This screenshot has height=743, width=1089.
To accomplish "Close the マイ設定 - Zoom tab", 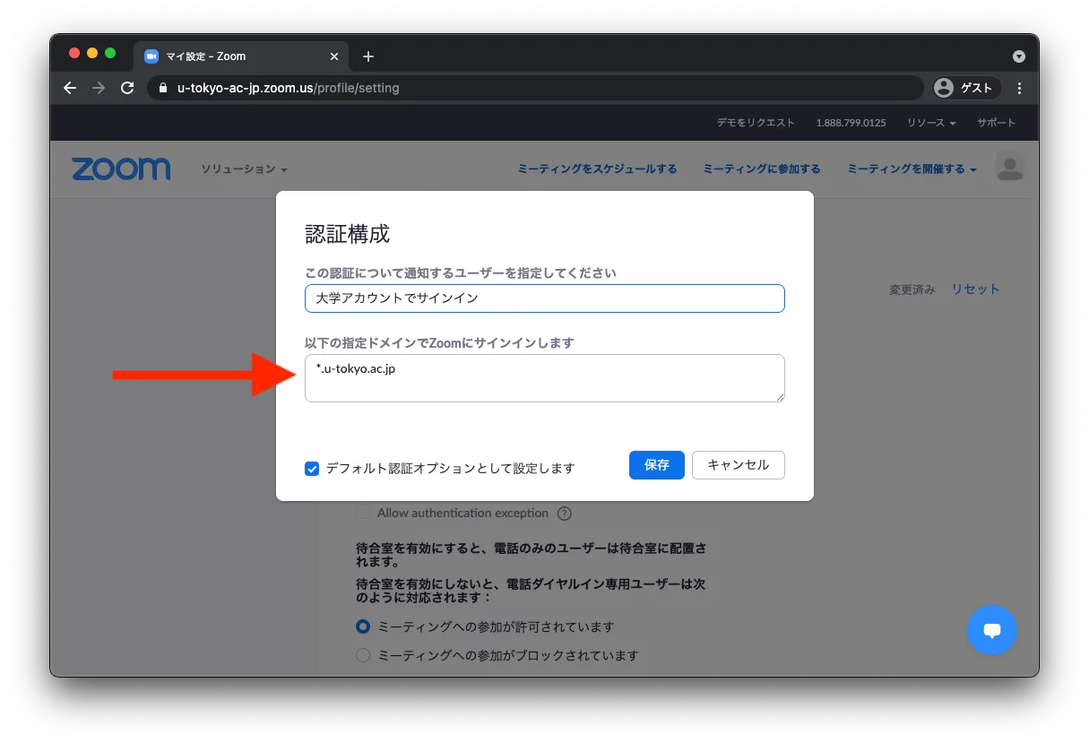I will pyautogui.click(x=334, y=56).
